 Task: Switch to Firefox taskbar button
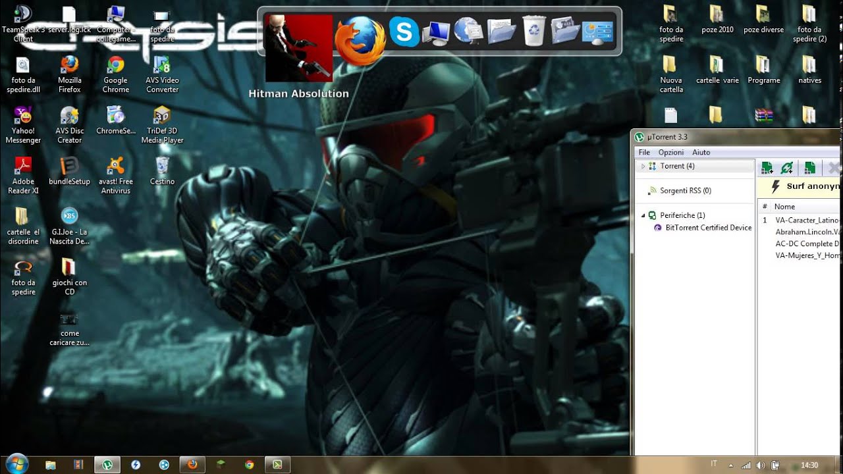tap(192, 465)
